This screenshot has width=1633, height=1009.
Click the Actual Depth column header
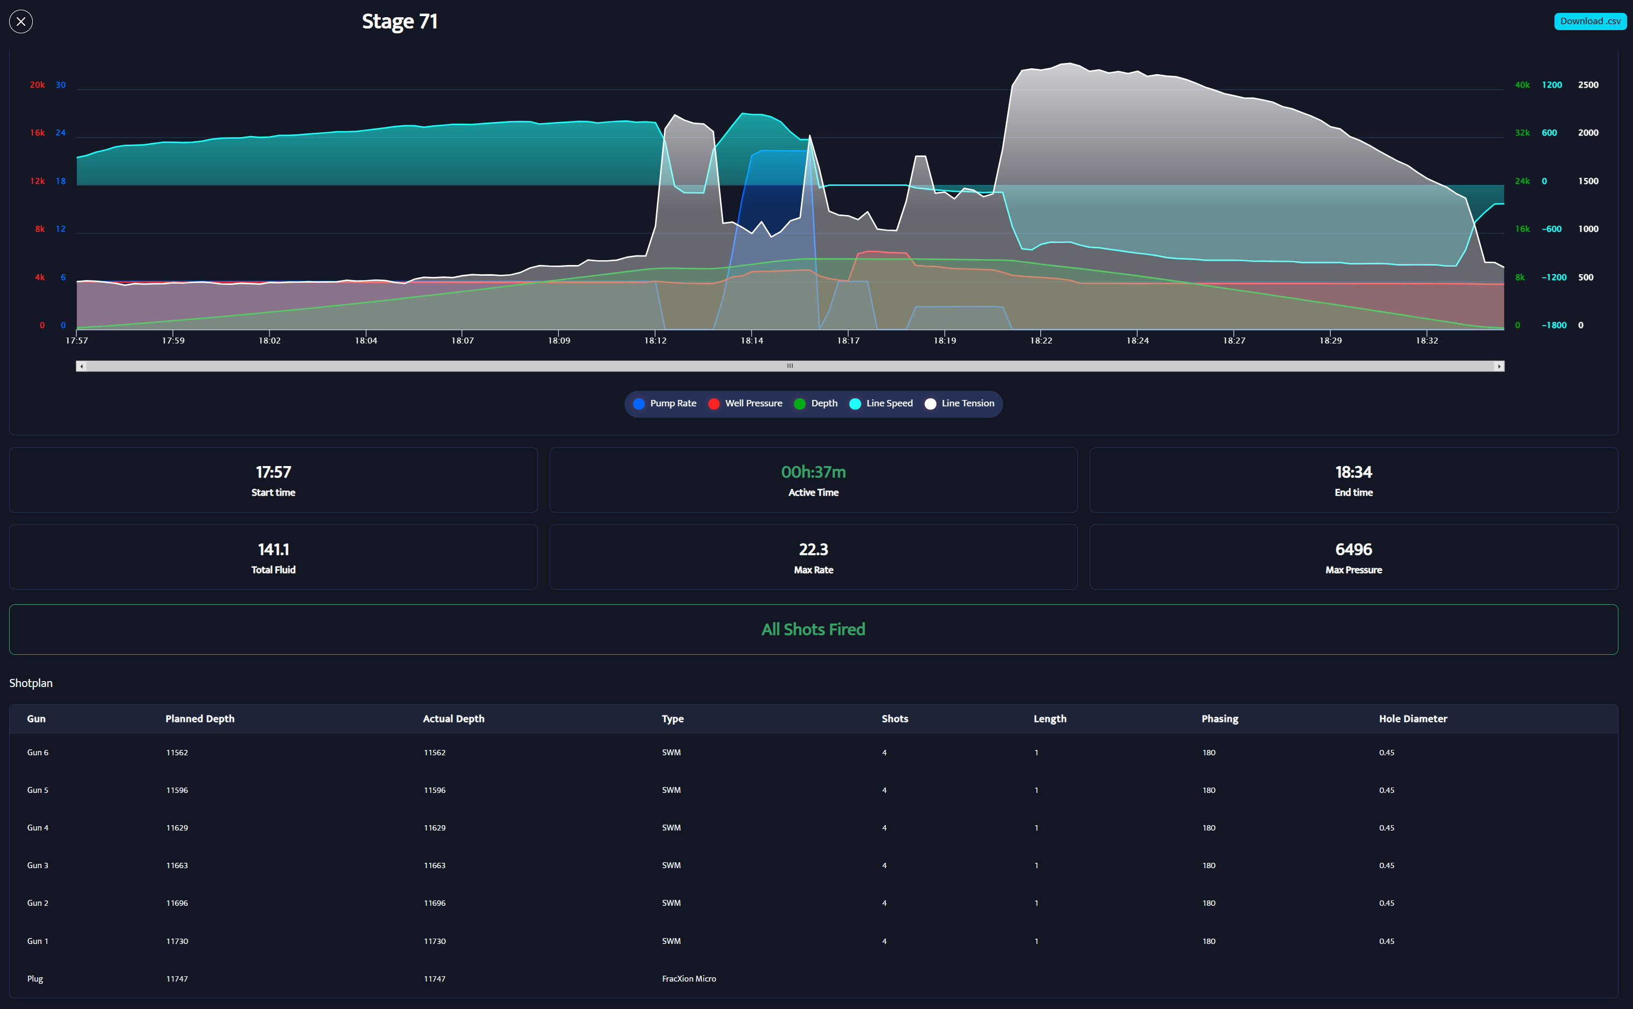[x=453, y=719]
